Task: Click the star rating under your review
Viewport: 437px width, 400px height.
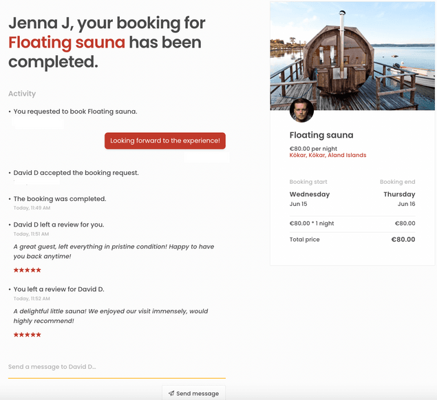Action: (x=28, y=335)
